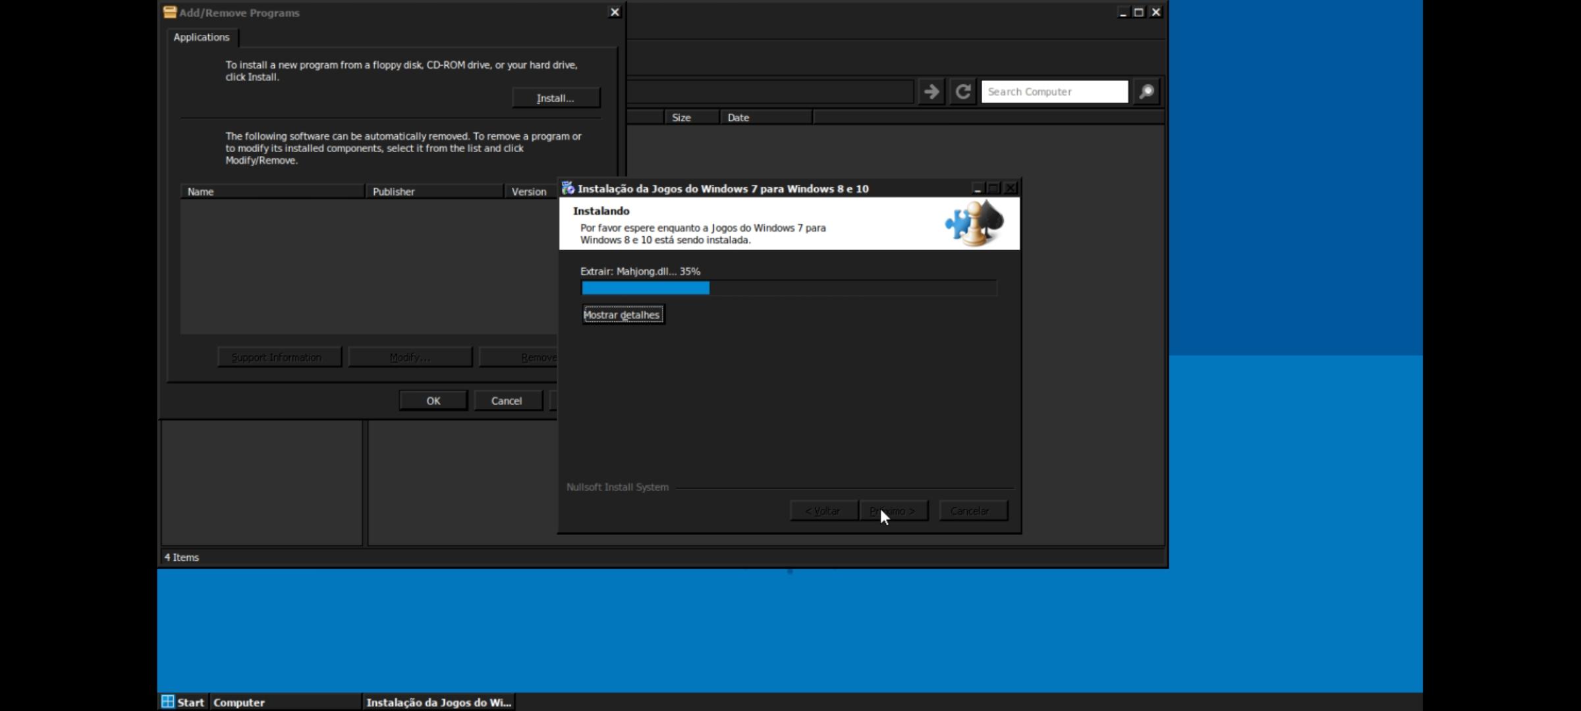This screenshot has width=1581, height=711.
Task: Switch to Computer taskbar item
Action: click(x=285, y=702)
